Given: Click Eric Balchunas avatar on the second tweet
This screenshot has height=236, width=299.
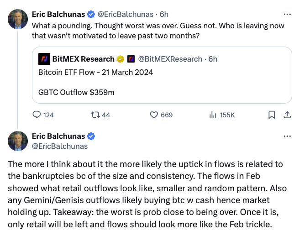Looking at the screenshot, I should [x=18, y=141].
